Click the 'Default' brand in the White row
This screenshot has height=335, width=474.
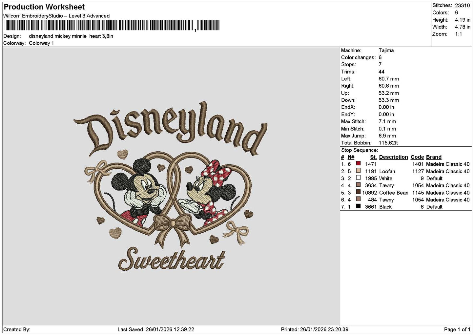pos(434,178)
